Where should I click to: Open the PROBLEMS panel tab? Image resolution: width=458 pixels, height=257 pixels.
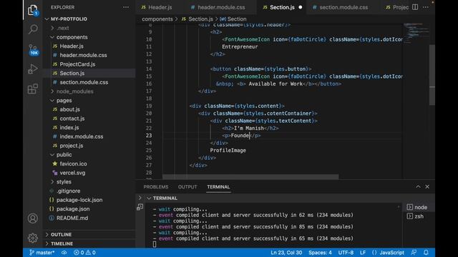(156, 187)
